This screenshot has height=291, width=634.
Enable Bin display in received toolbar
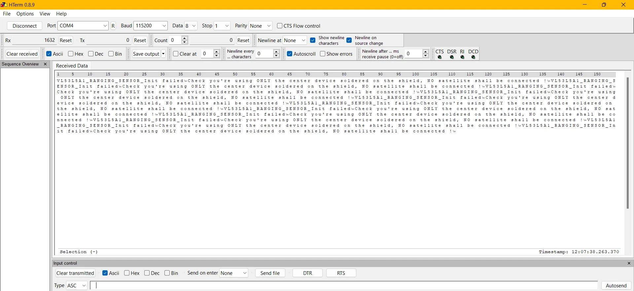point(111,54)
